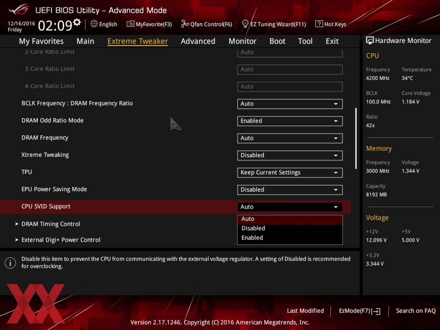Click the 2-Core Ratio Limit field
This screenshot has height=330, width=440.
click(290, 53)
